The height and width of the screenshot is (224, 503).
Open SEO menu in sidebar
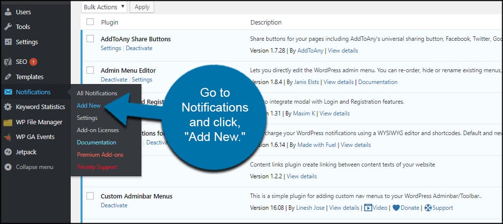click(x=22, y=62)
